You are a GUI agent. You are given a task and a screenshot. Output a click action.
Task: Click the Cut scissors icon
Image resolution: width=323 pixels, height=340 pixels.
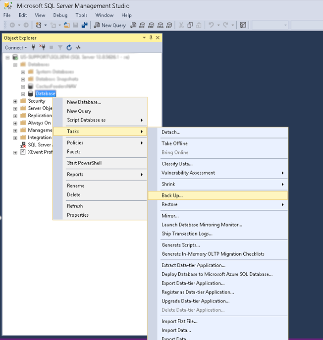click(181, 25)
